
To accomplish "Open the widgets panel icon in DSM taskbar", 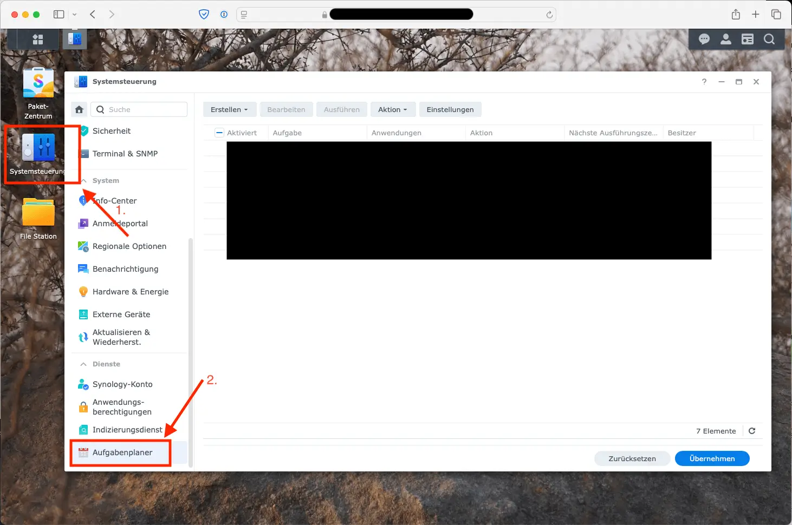I will [x=748, y=39].
